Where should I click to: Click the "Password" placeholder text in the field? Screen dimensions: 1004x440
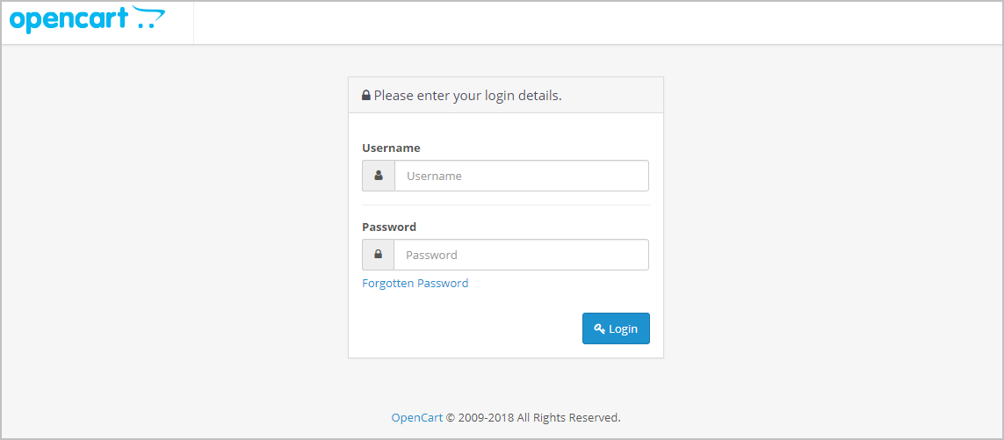tap(431, 255)
